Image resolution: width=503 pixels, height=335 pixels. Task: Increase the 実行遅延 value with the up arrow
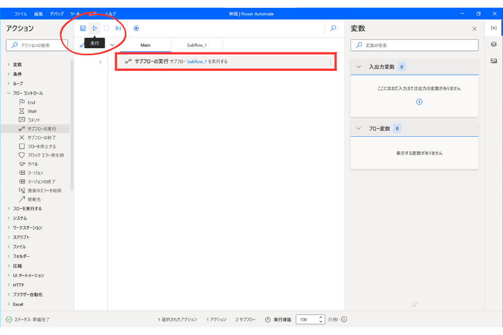click(x=321, y=317)
